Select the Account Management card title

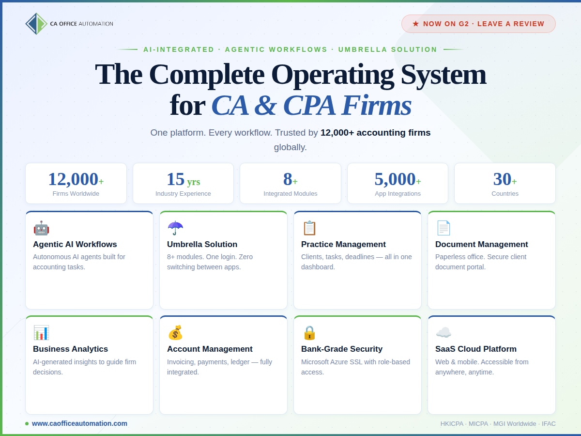tap(210, 349)
